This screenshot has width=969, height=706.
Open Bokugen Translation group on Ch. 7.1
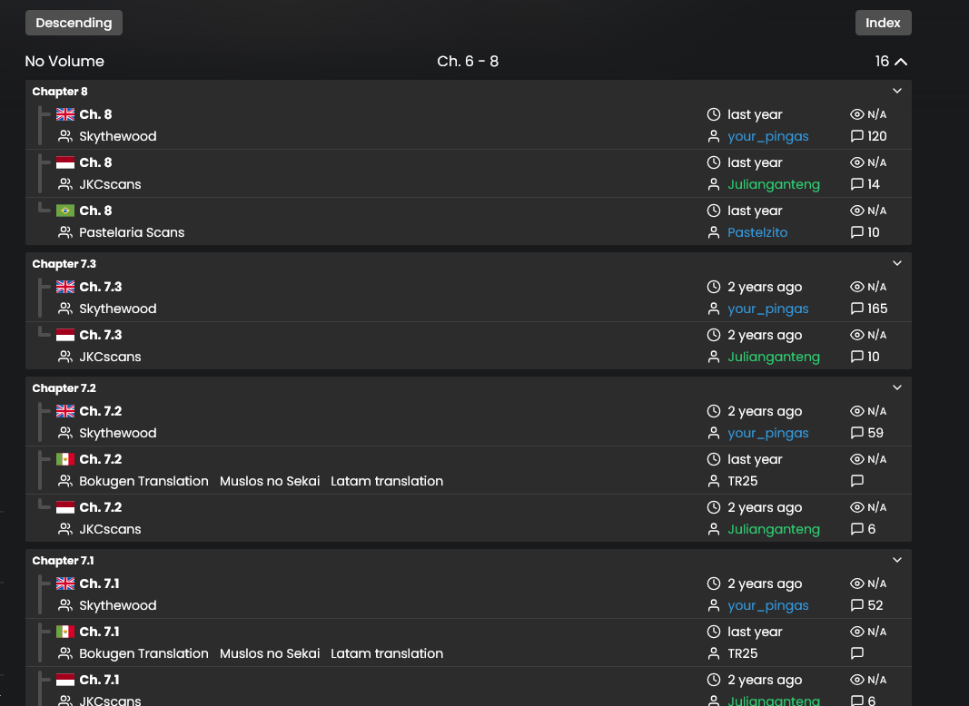[143, 652]
